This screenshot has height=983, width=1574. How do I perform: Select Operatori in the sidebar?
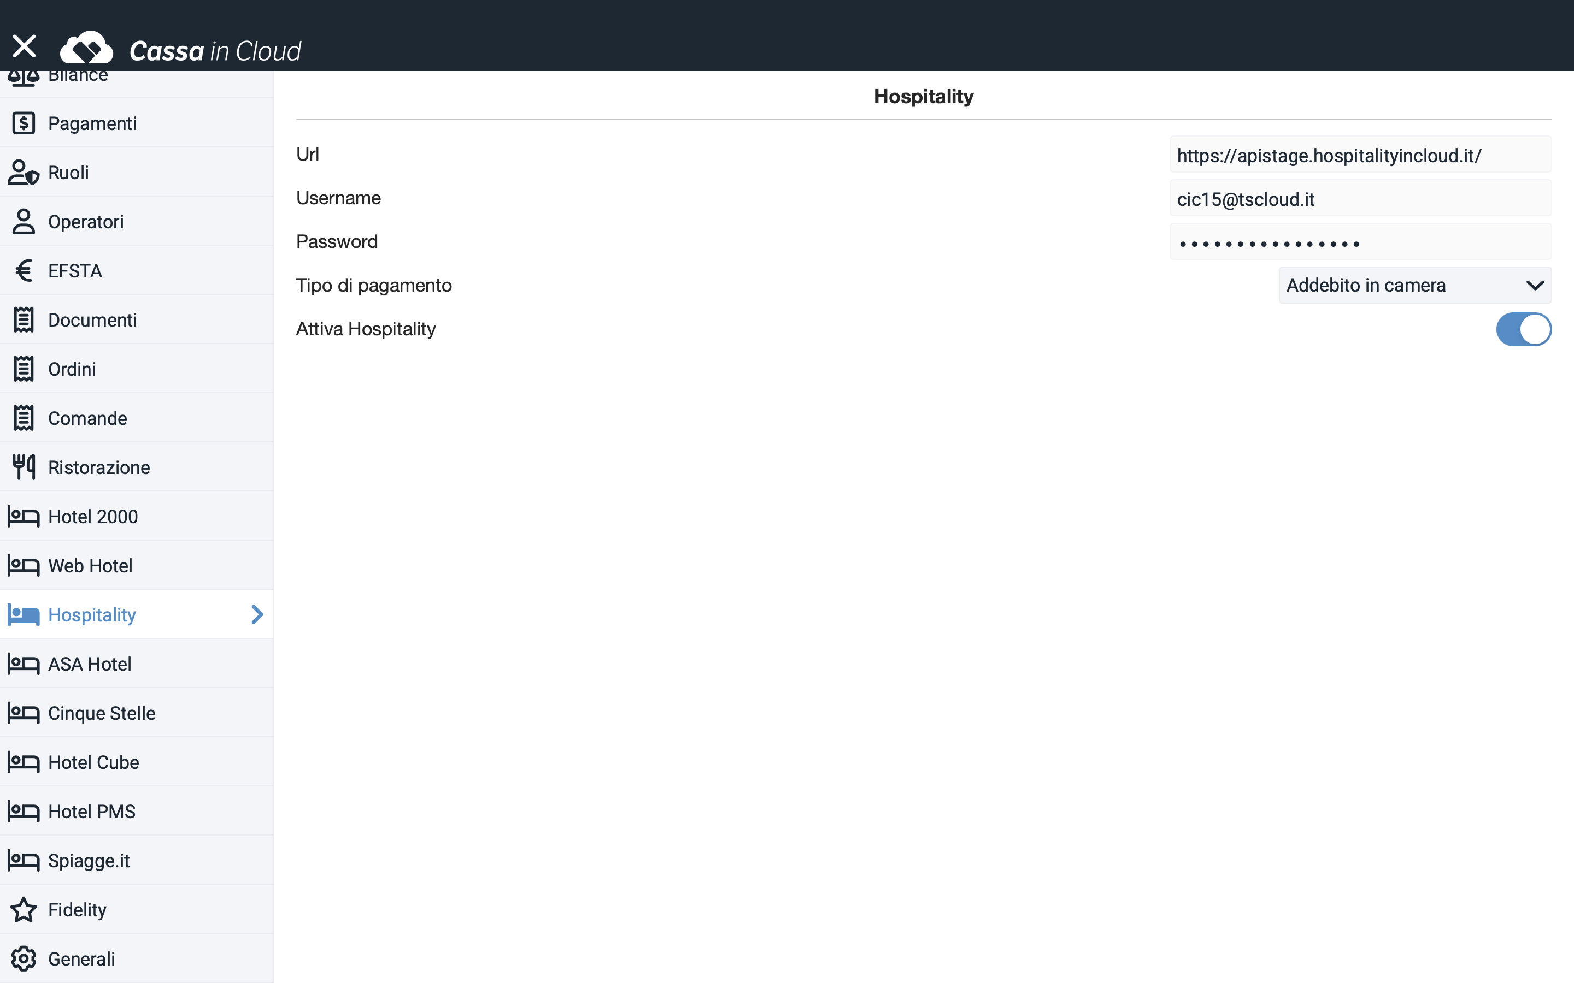[x=137, y=222]
